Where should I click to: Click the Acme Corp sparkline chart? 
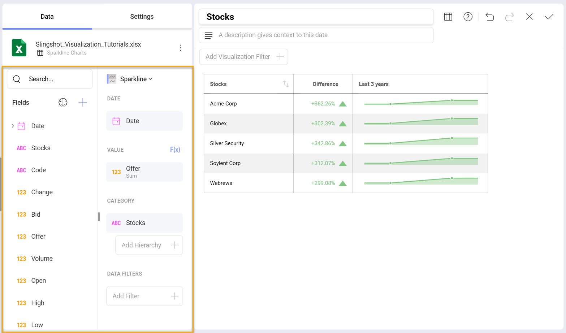[x=421, y=103]
